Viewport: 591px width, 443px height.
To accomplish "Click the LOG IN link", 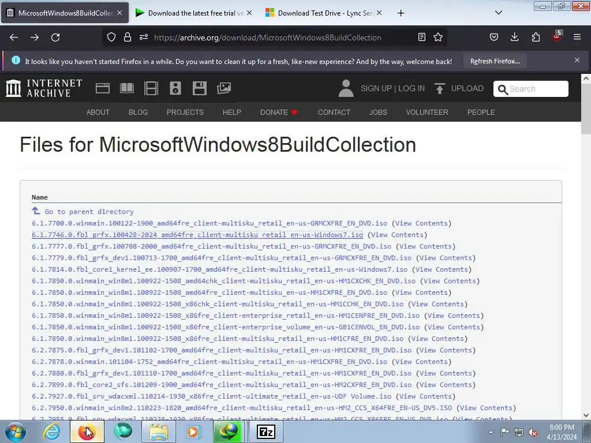I will click(411, 88).
